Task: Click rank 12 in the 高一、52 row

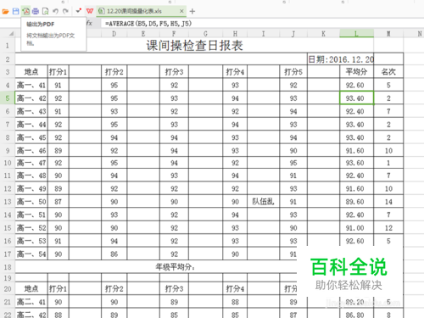Action: pos(388,228)
